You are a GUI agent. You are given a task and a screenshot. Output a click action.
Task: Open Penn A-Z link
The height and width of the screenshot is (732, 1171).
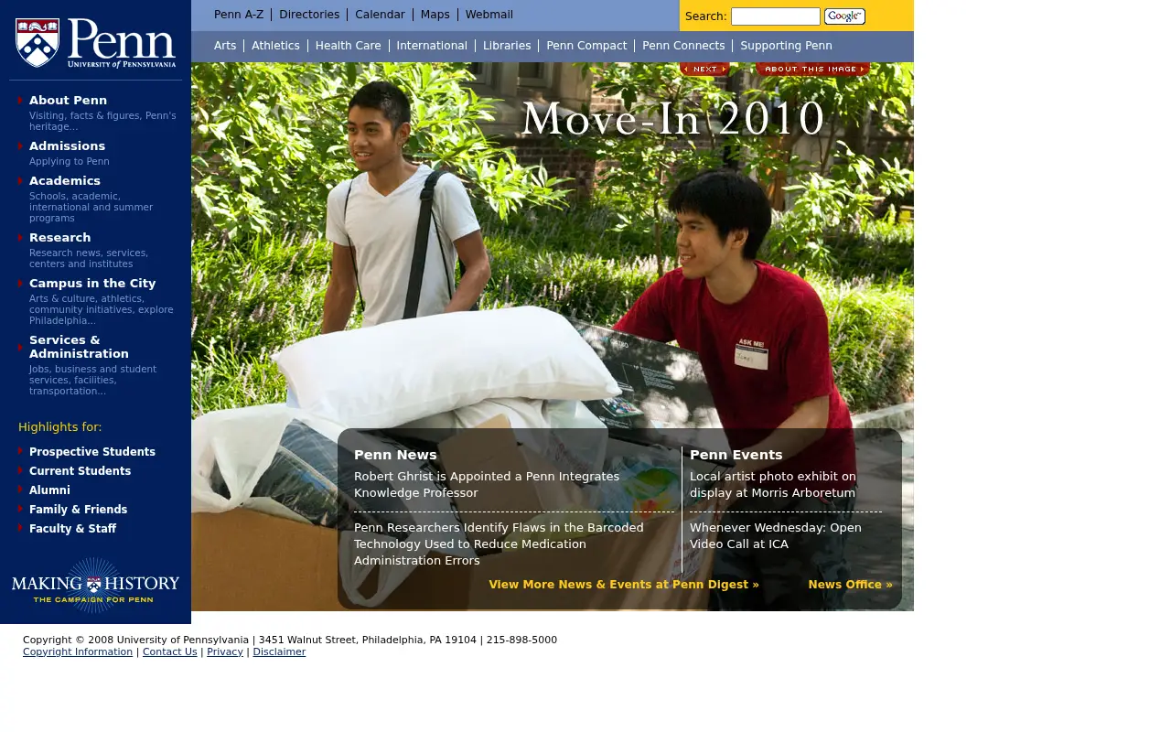pos(239,15)
